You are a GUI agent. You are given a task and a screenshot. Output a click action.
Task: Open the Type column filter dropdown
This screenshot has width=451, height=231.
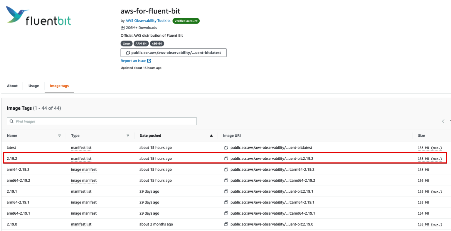[128, 135]
